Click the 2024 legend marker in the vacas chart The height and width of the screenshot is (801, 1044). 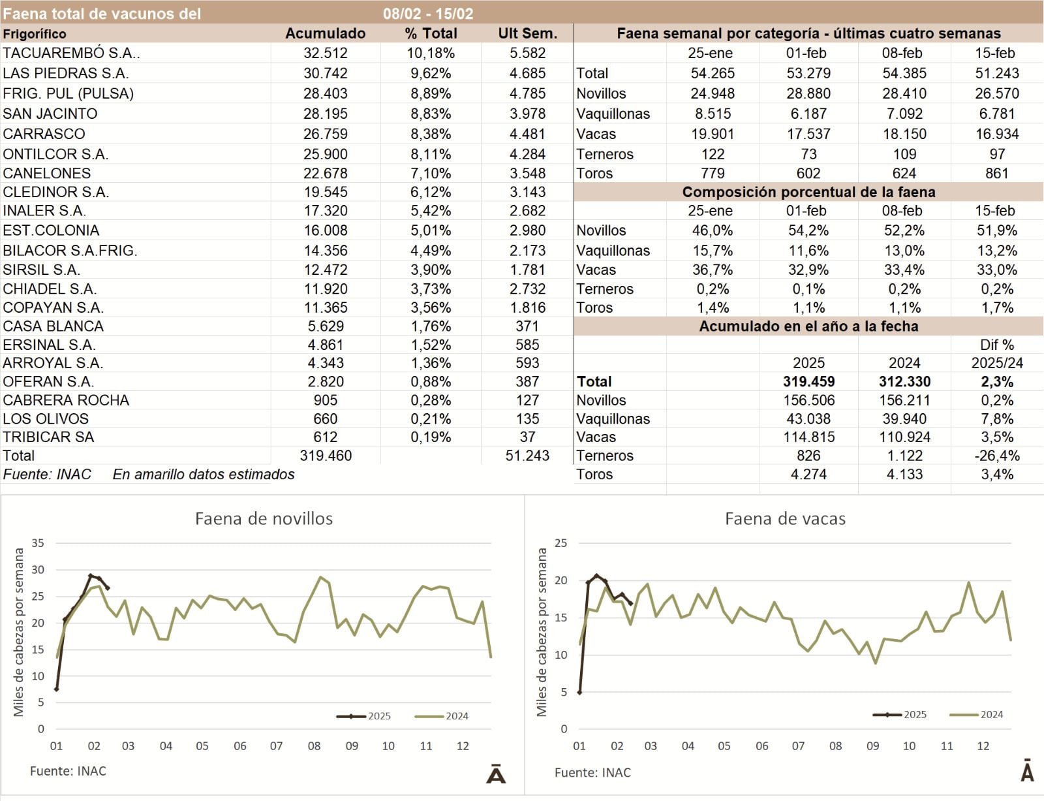[964, 715]
